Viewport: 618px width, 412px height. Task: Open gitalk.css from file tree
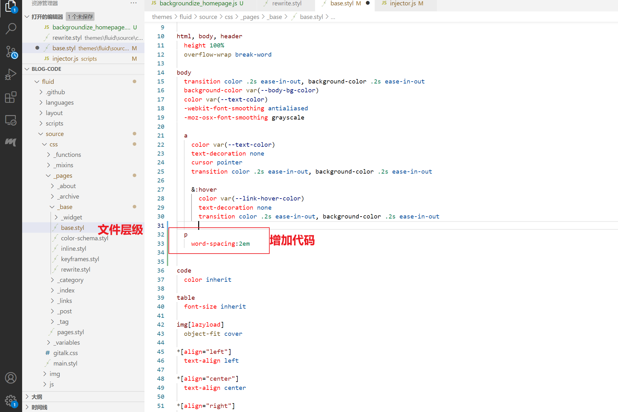[x=65, y=353]
